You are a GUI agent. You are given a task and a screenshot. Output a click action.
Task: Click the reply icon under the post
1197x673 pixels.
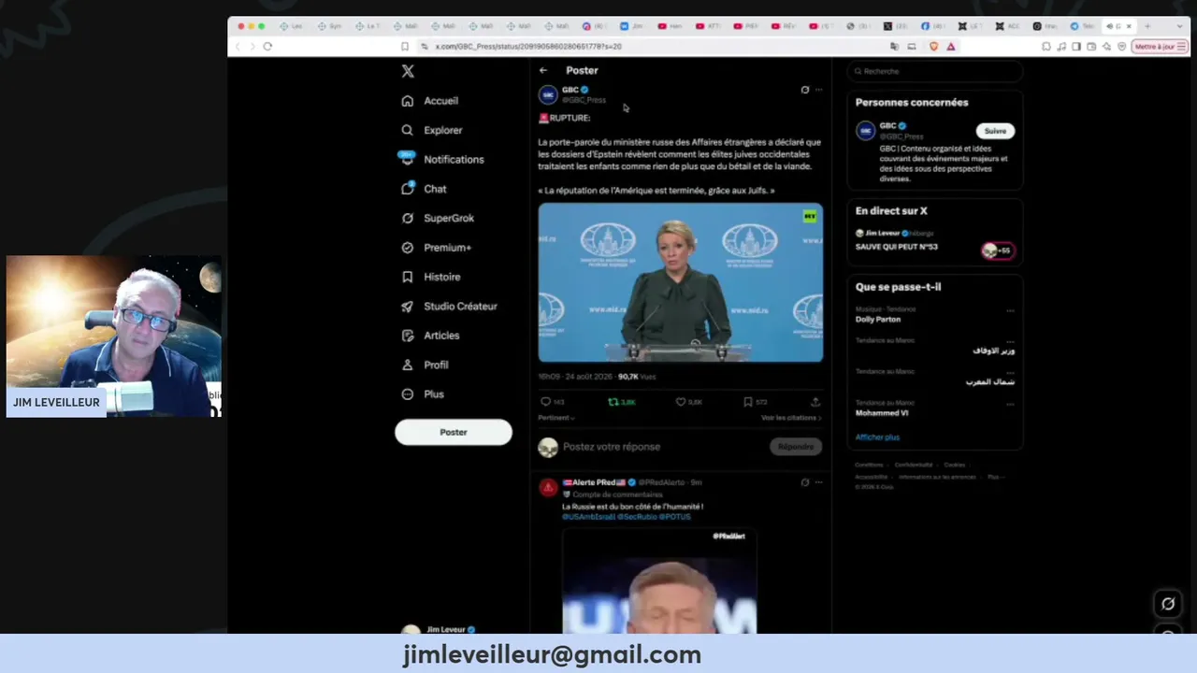tap(545, 402)
